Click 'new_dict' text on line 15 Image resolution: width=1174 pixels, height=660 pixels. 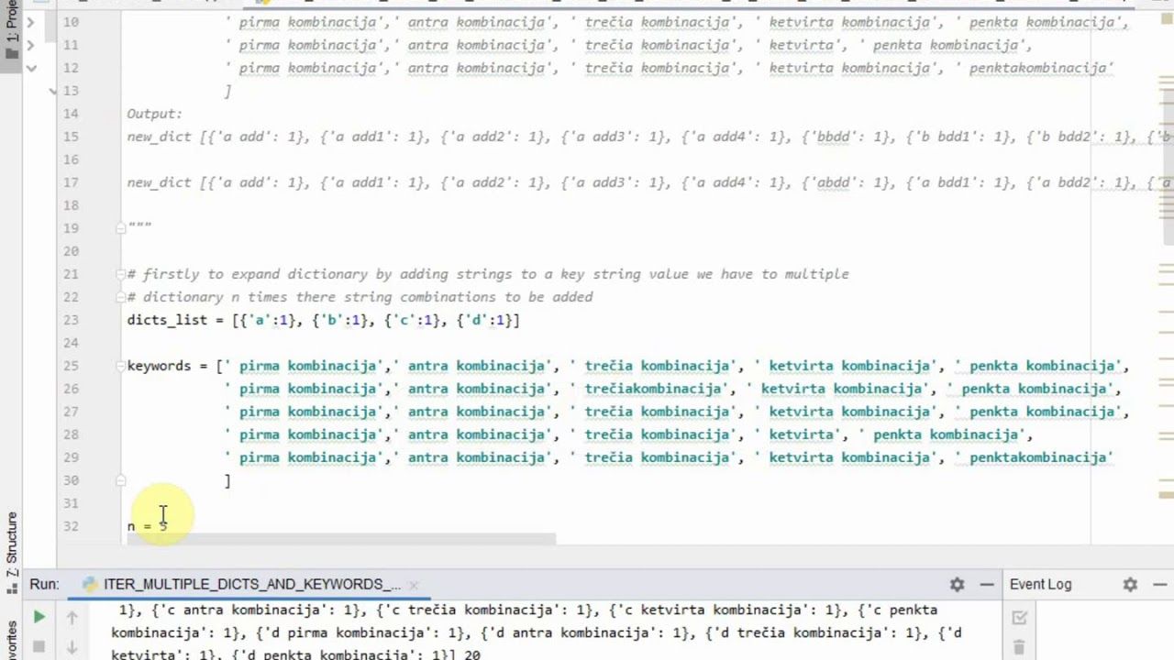coord(159,137)
